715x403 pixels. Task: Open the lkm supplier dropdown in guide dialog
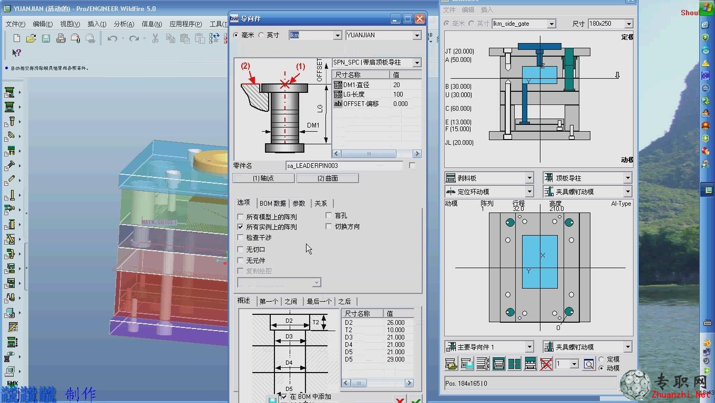coord(338,36)
